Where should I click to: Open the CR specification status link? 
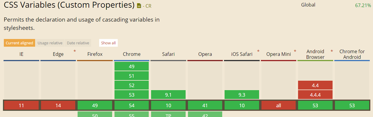(147, 6)
